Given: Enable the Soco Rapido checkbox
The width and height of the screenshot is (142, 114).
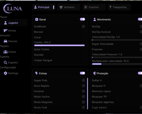Looking at the screenshot, I should (83, 86).
